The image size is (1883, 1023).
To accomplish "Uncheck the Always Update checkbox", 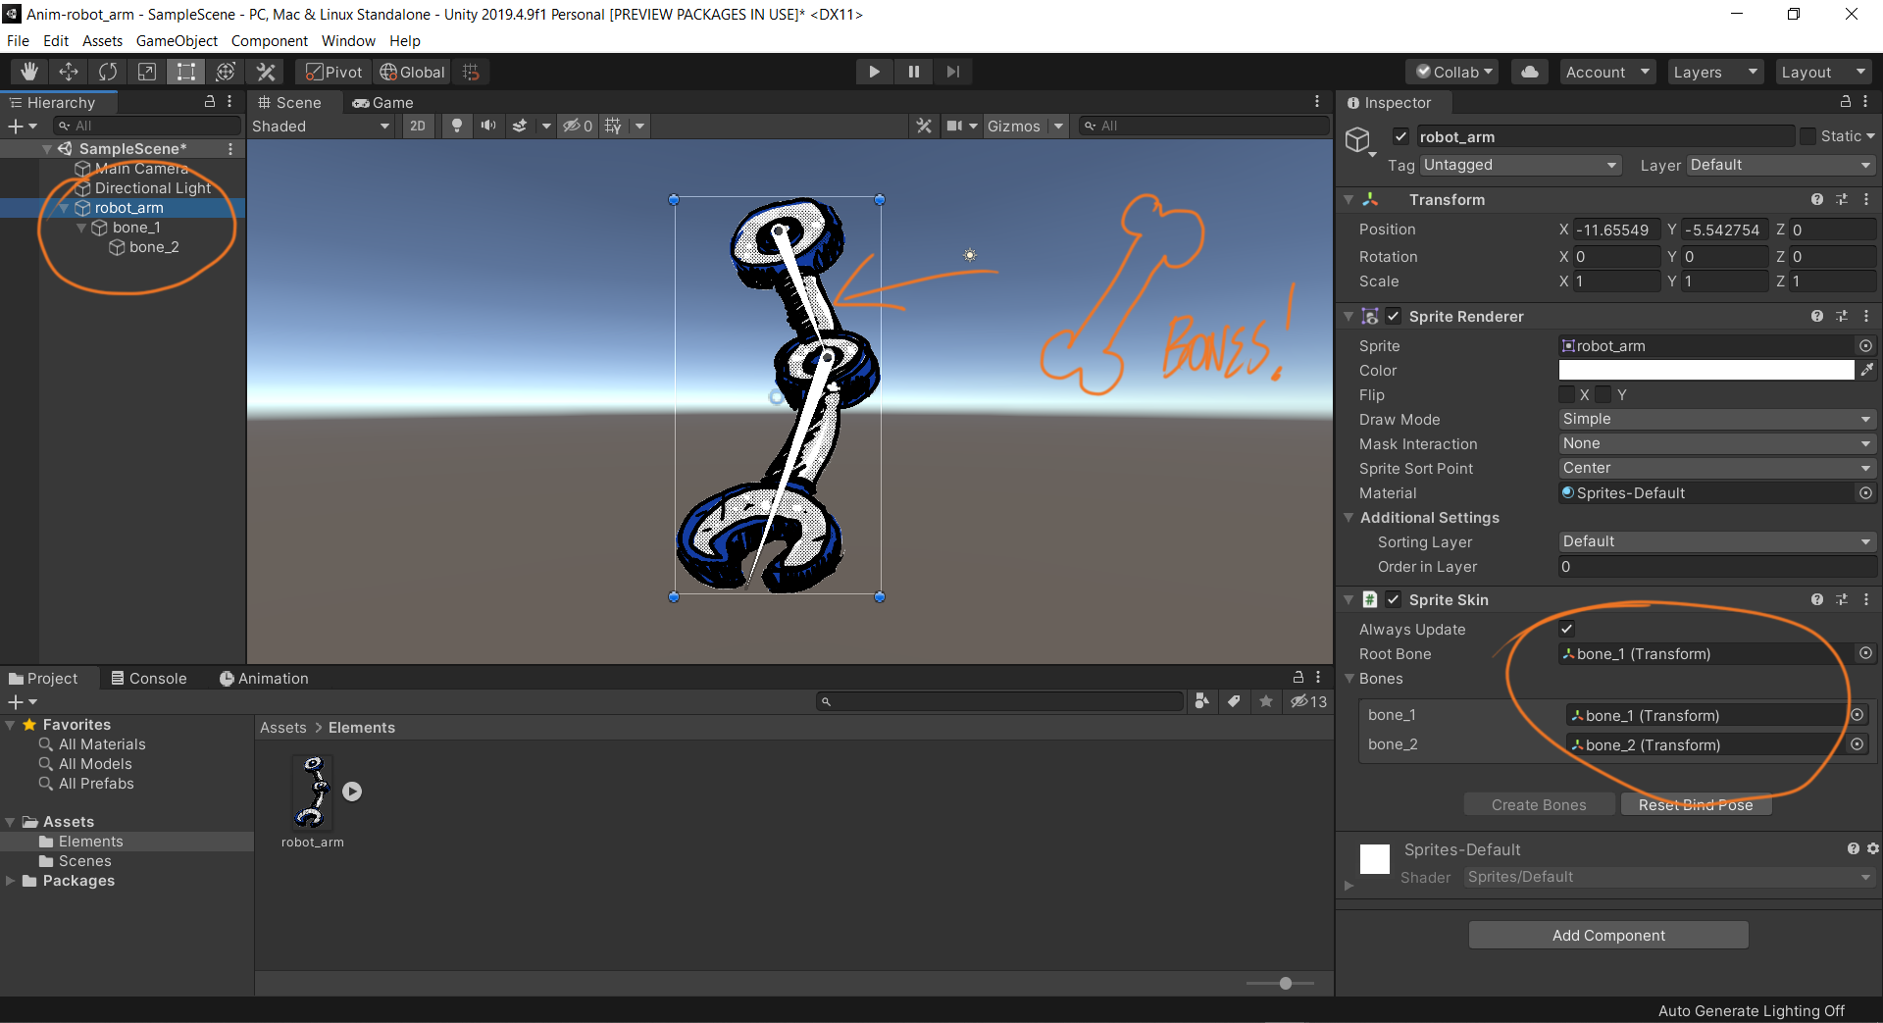I will (x=1566, y=629).
